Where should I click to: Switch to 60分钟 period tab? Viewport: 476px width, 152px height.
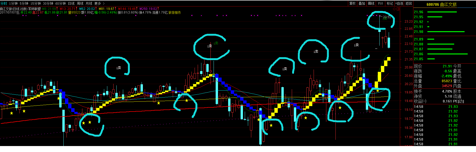(x=61, y=3)
